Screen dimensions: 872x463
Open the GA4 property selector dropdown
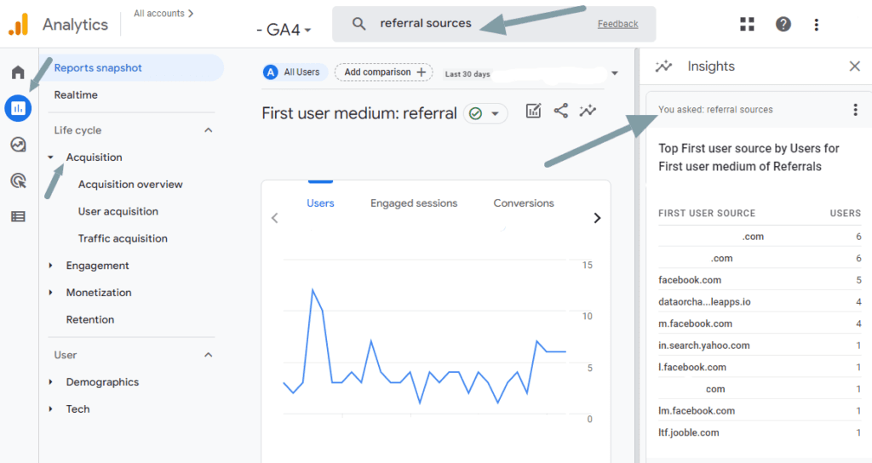coord(284,30)
